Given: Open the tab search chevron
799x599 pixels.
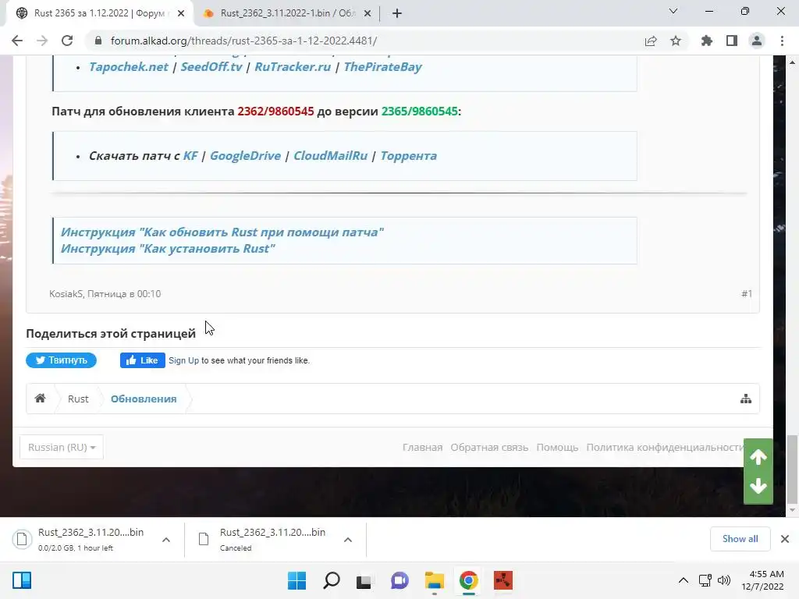Looking at the screenshot, I should pyautogui.click(x=673, y=11).
